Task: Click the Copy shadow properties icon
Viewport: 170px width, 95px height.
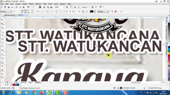Action: click(x=112, y=11)
